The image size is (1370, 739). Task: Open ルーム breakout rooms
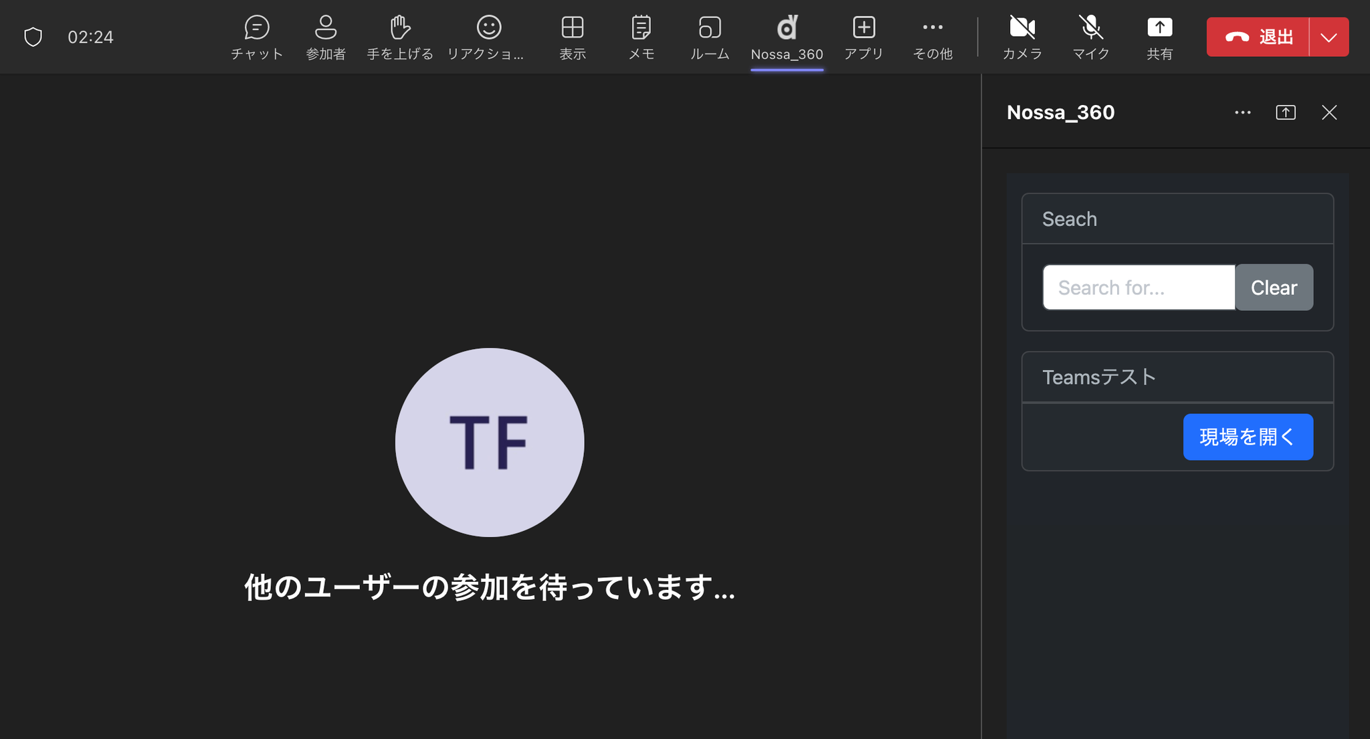click(710, 37)
